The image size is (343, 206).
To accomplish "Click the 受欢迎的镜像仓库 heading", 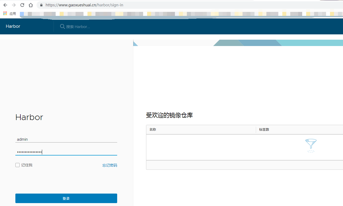I will click(169, 115).
